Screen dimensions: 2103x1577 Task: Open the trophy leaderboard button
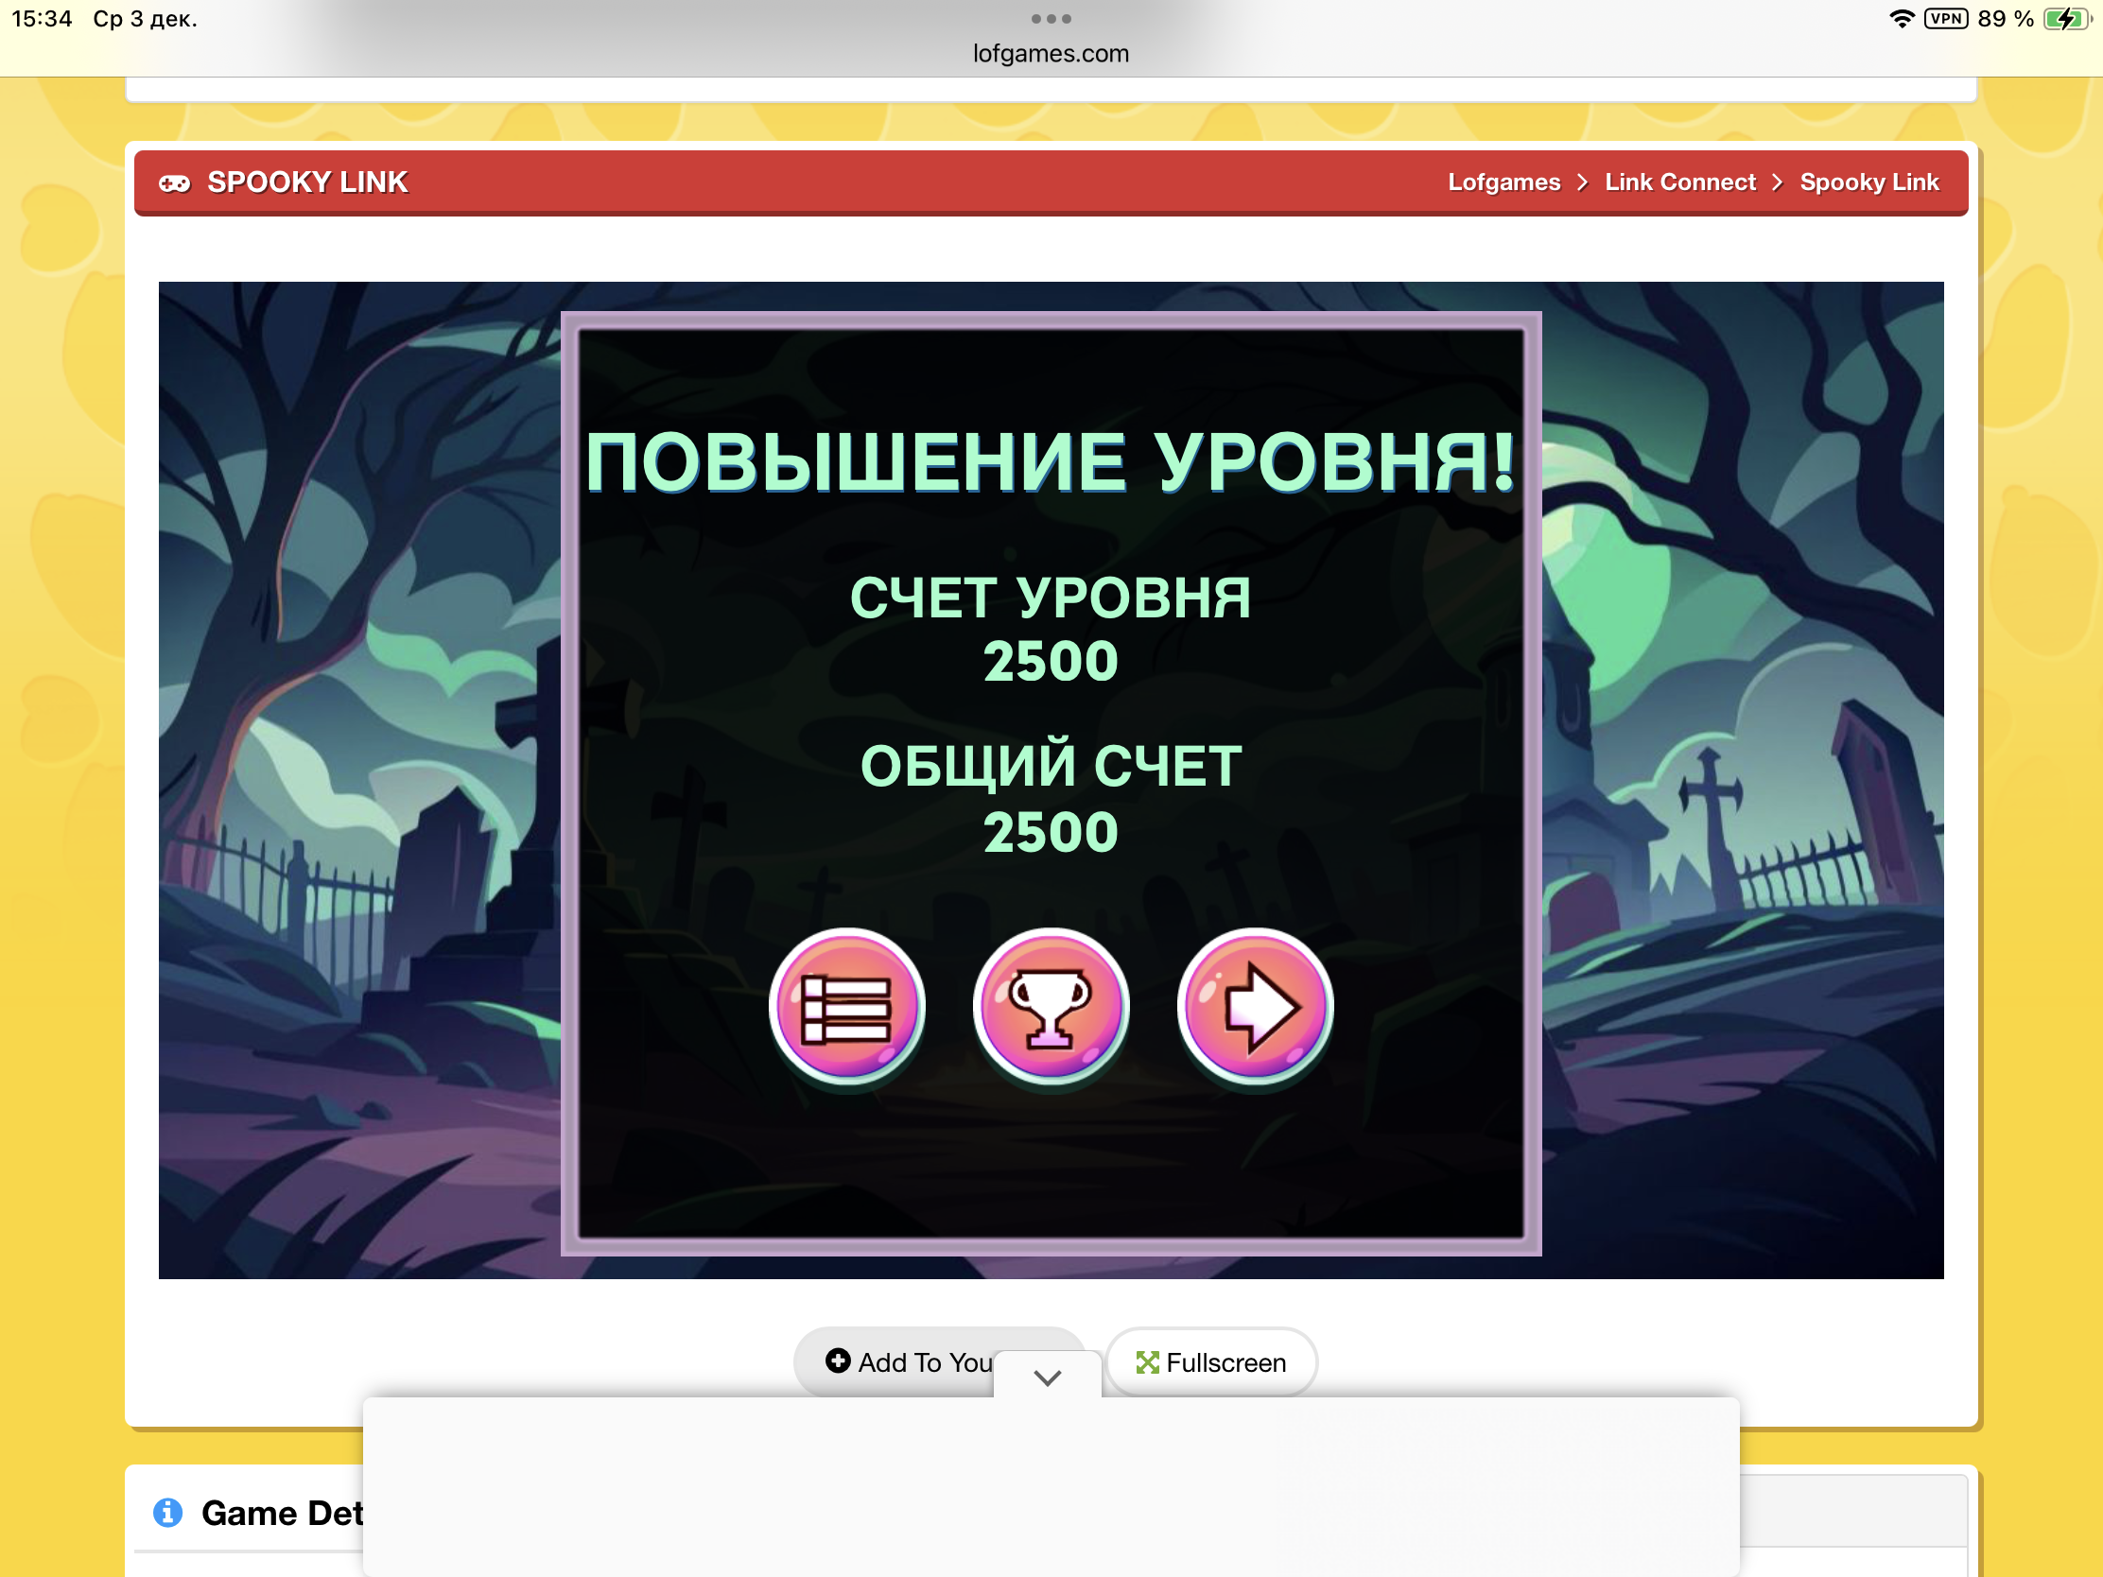point(1051,1008)
